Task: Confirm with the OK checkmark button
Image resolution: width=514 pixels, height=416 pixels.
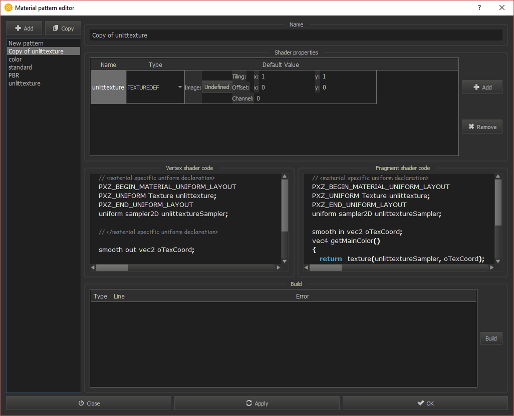Action: click(425, 403)
